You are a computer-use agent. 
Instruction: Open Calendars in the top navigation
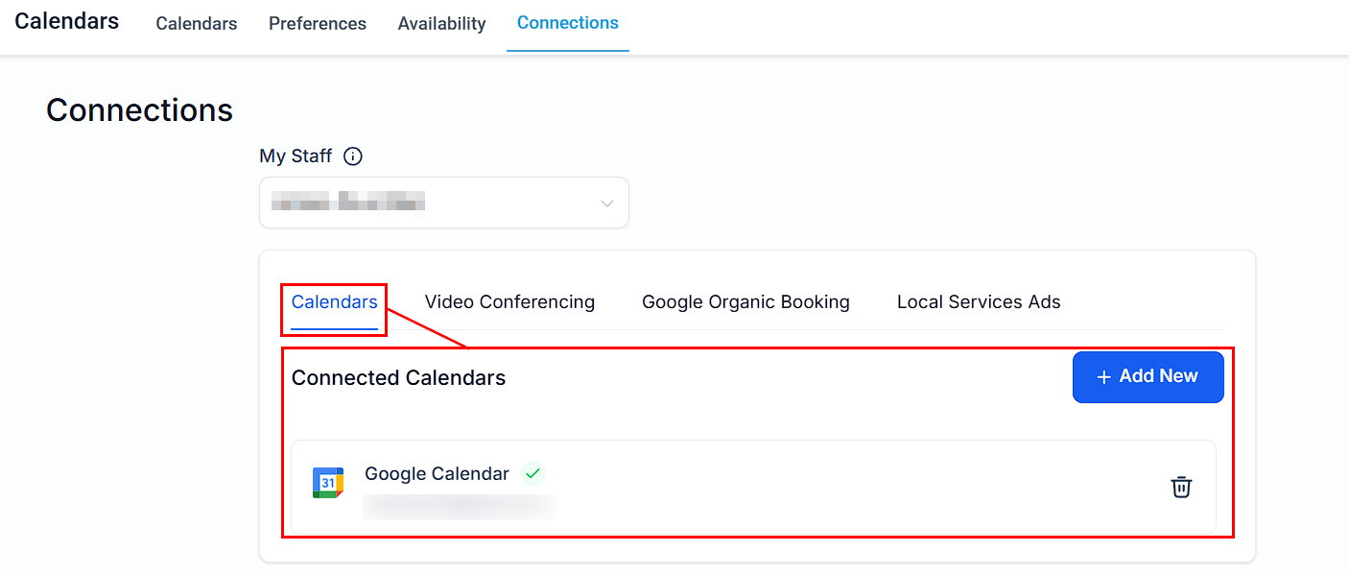coord(197,24)
